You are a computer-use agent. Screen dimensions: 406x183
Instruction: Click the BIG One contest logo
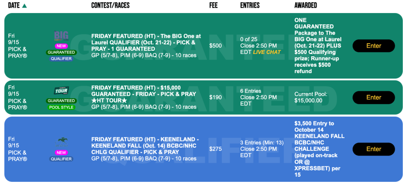pyautogui.click(x=61, y=35)
